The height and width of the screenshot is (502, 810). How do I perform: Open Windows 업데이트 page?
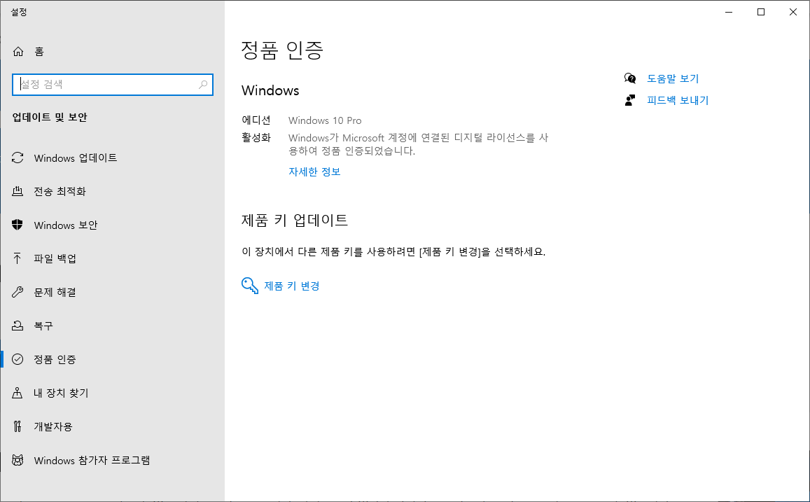[x=76, y=158]
